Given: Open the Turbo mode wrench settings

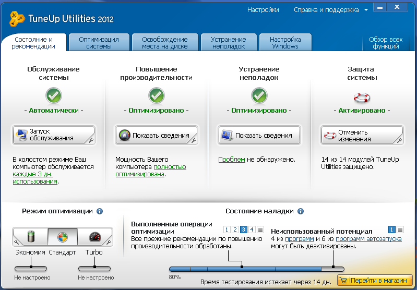Looking at the screenshot, I should click(109, 241).
